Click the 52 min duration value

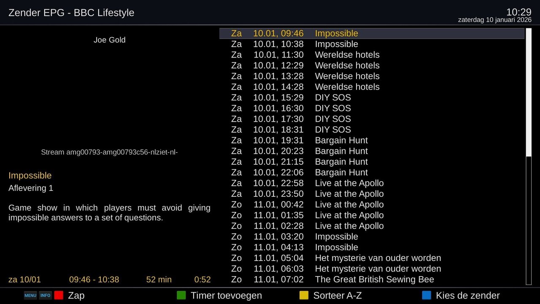(159, 280)
